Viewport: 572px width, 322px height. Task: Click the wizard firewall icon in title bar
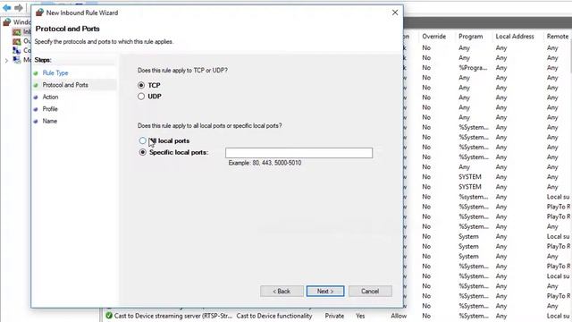39,13
